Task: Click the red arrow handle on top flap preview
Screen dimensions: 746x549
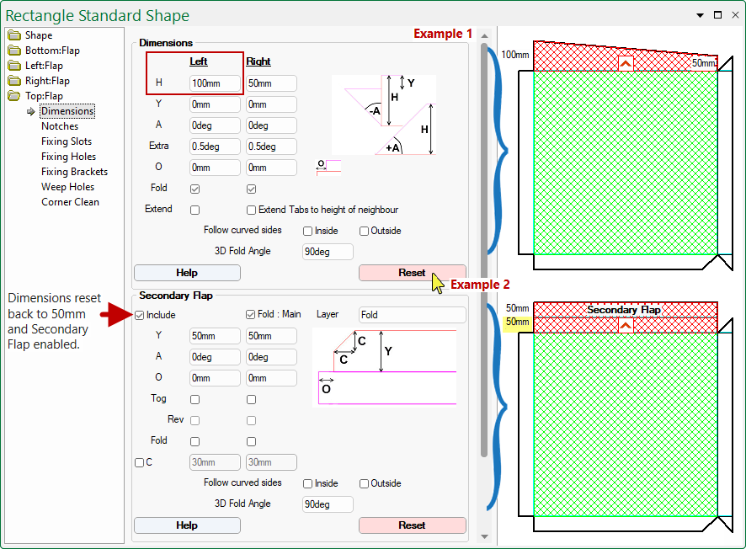Action: pos(626,64)
